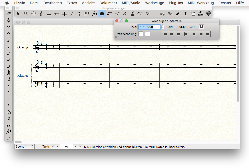Select the Chord CM7 tool
Viewport: 249px width, 168px height.
pos(140,14)
